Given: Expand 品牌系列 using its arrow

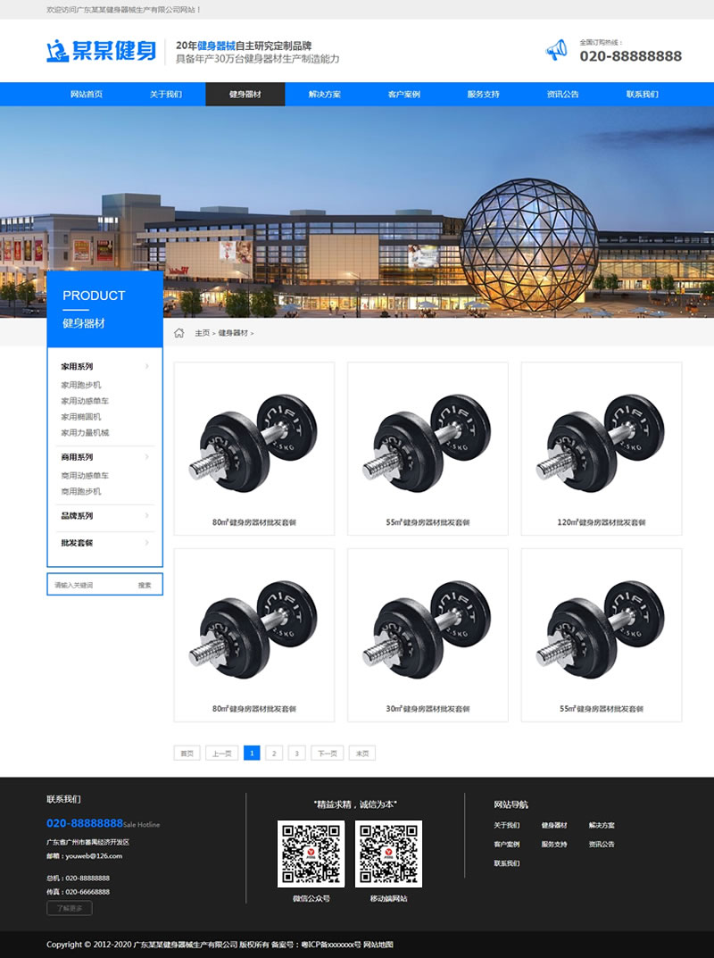Looking at the screenshot, I should pyautogui.click(x=146, y=516).
